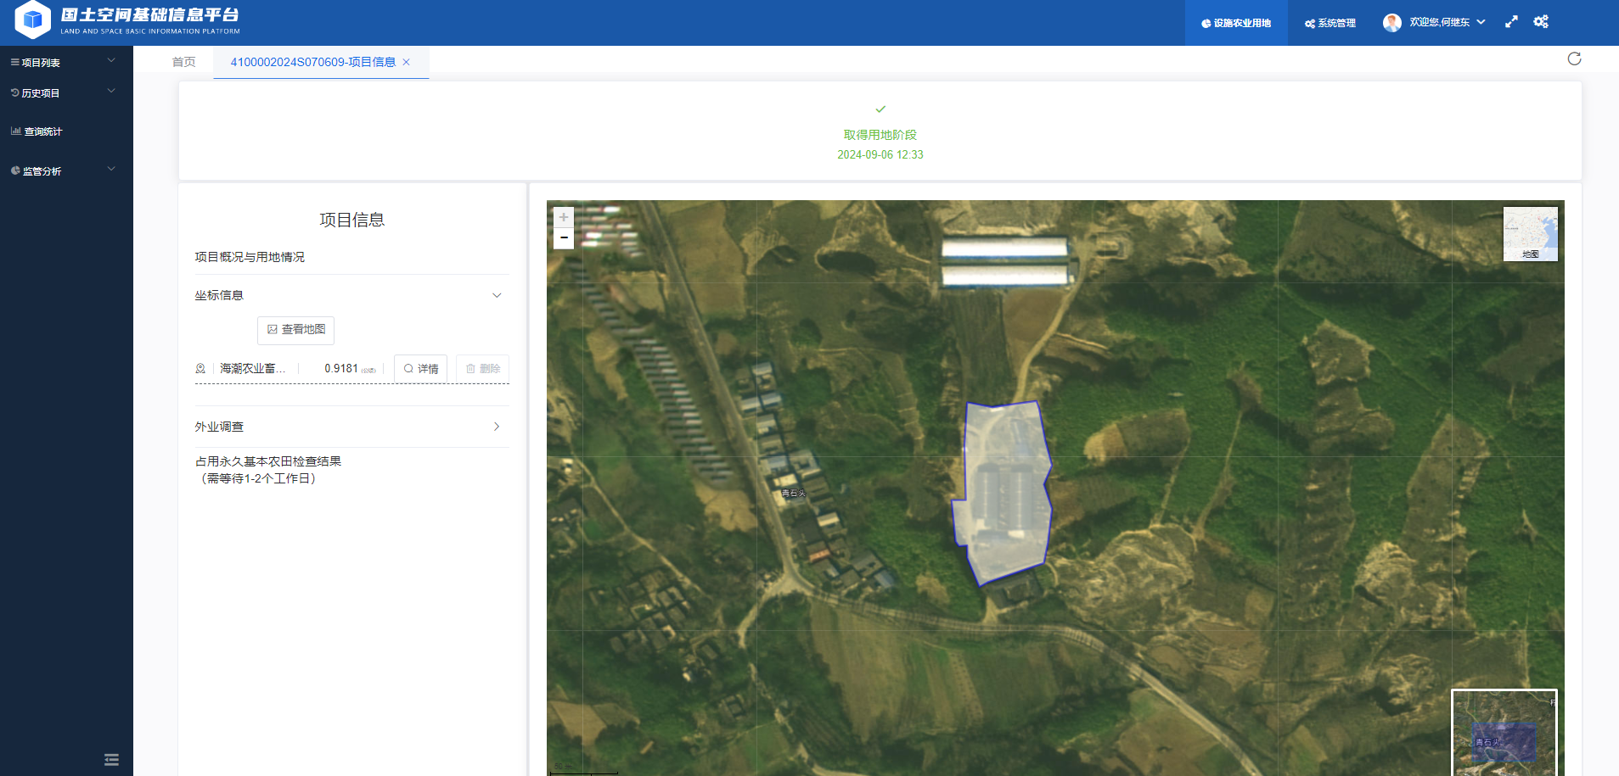Select the 海潮农业畜… parcel name

252,368
